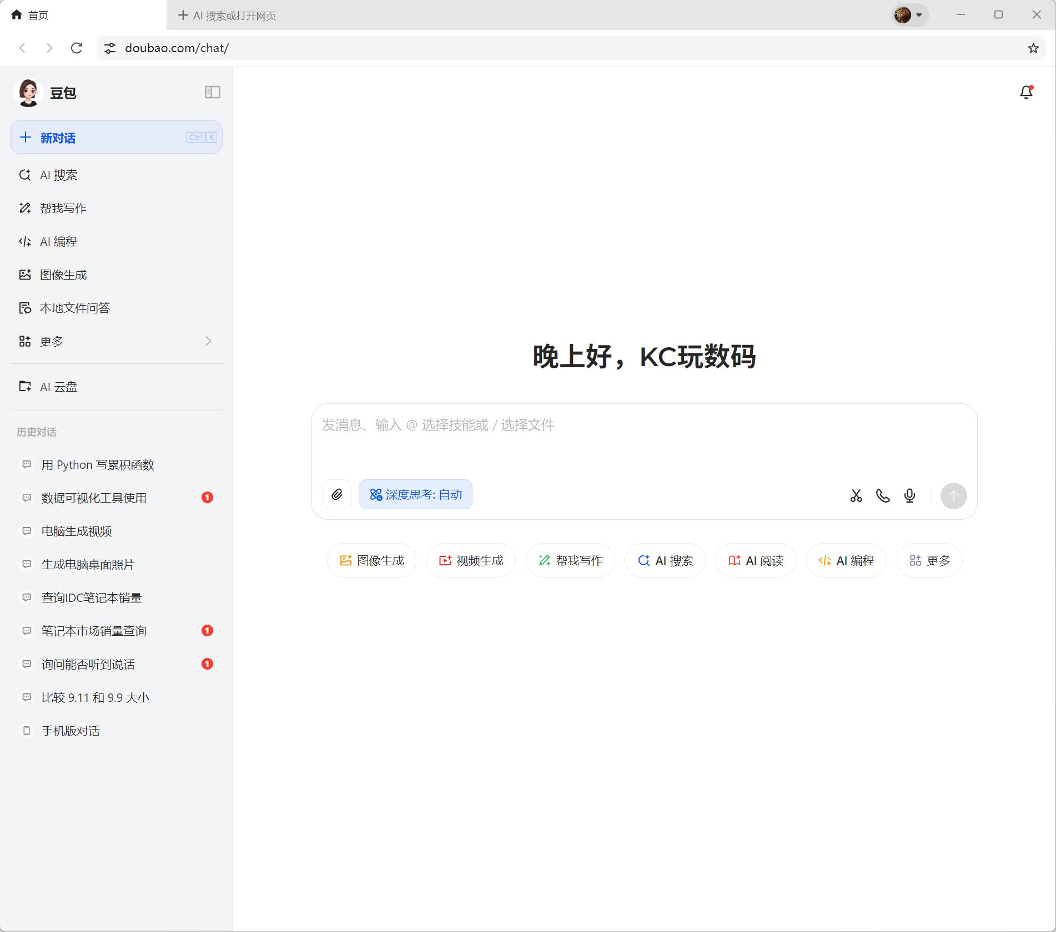Open AI 云盘
Viewport: 1056px width, 932px height.
(117, 387)
